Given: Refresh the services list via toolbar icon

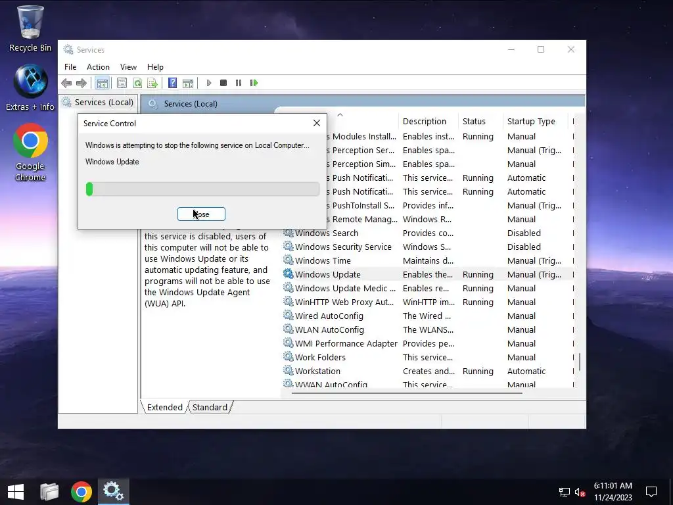Looking at the screenshot, I should (x=137, y=83).
